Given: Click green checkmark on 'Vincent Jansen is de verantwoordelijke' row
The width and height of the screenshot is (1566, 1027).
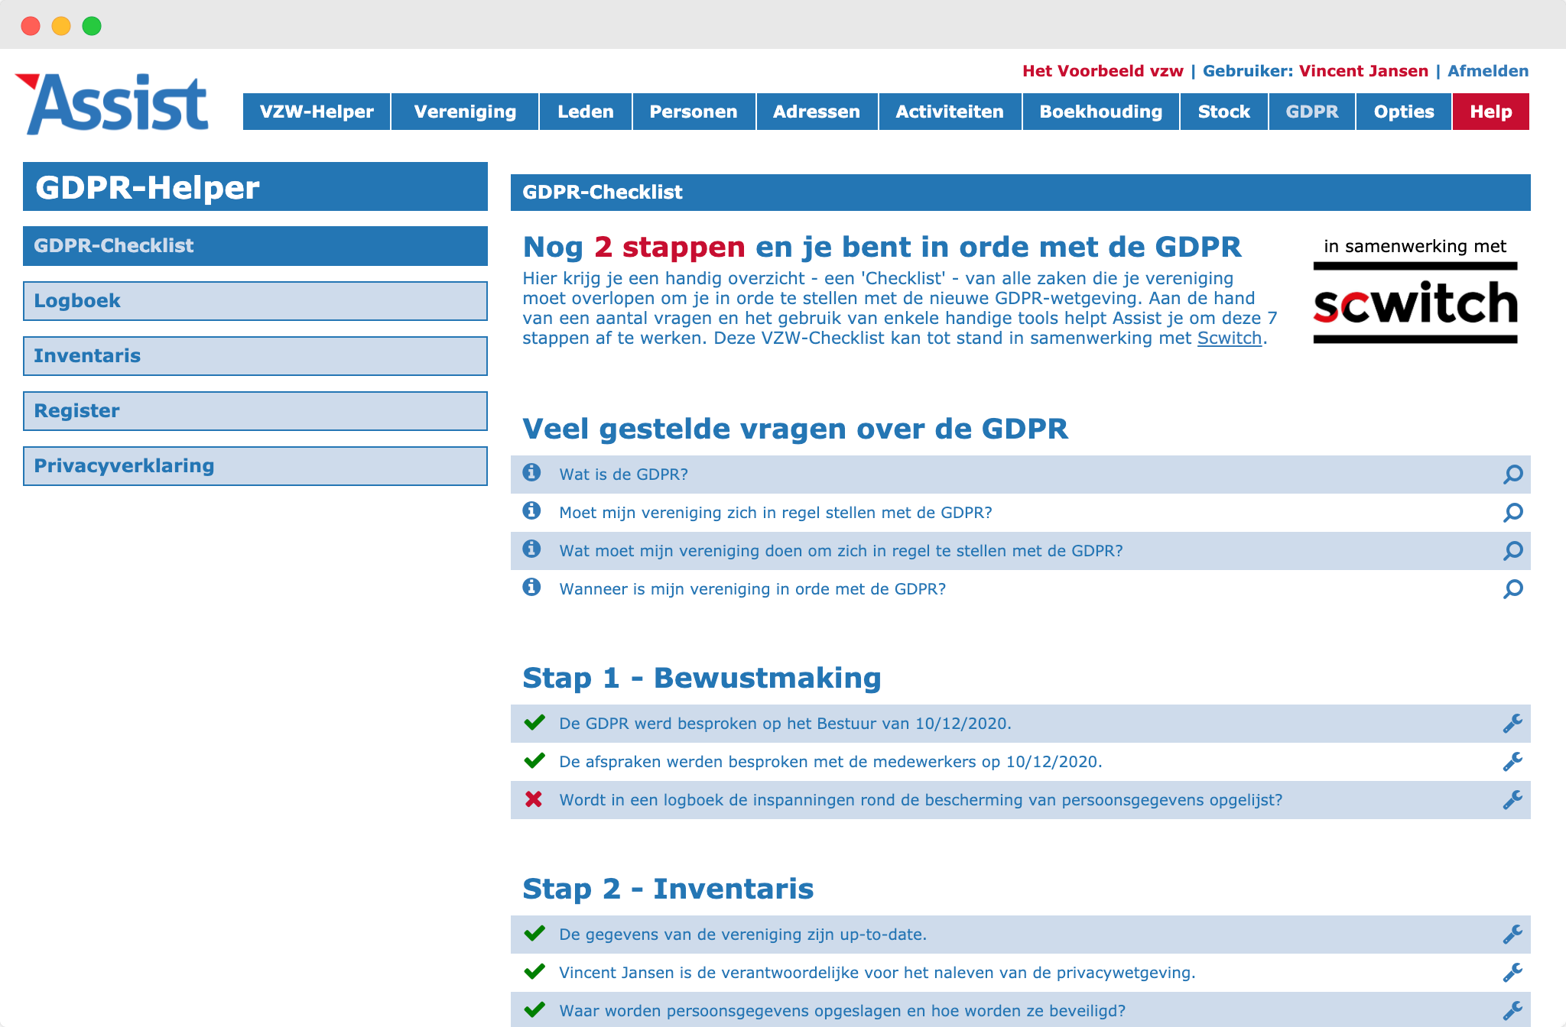Looking at the screenshot, I should [x=534, y=971].
